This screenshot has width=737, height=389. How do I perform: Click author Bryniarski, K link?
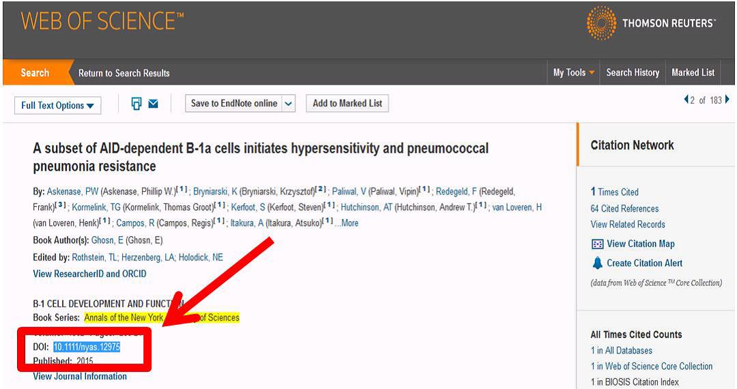[x=215, y=192]
